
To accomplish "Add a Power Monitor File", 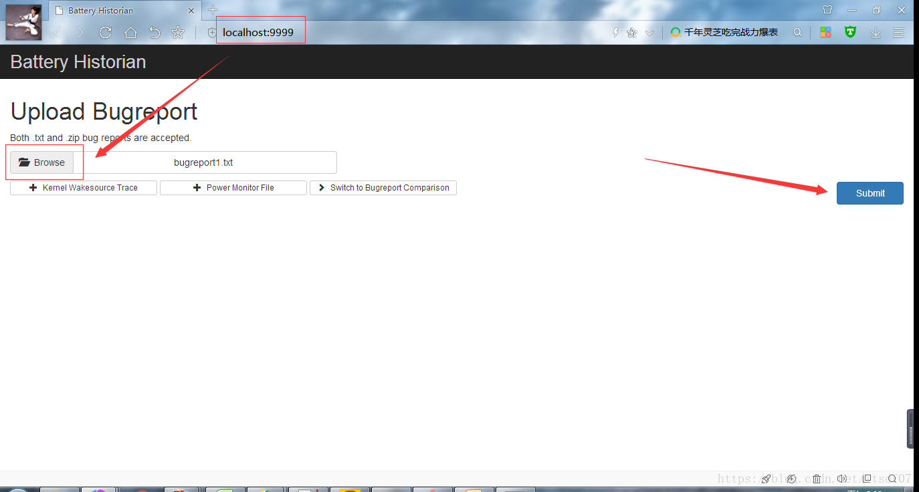I will pyautogui.click(x=233, y=188).
